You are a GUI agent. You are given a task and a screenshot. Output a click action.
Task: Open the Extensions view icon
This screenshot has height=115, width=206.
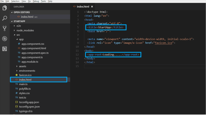pyautogui.click(x=5, y=49)
